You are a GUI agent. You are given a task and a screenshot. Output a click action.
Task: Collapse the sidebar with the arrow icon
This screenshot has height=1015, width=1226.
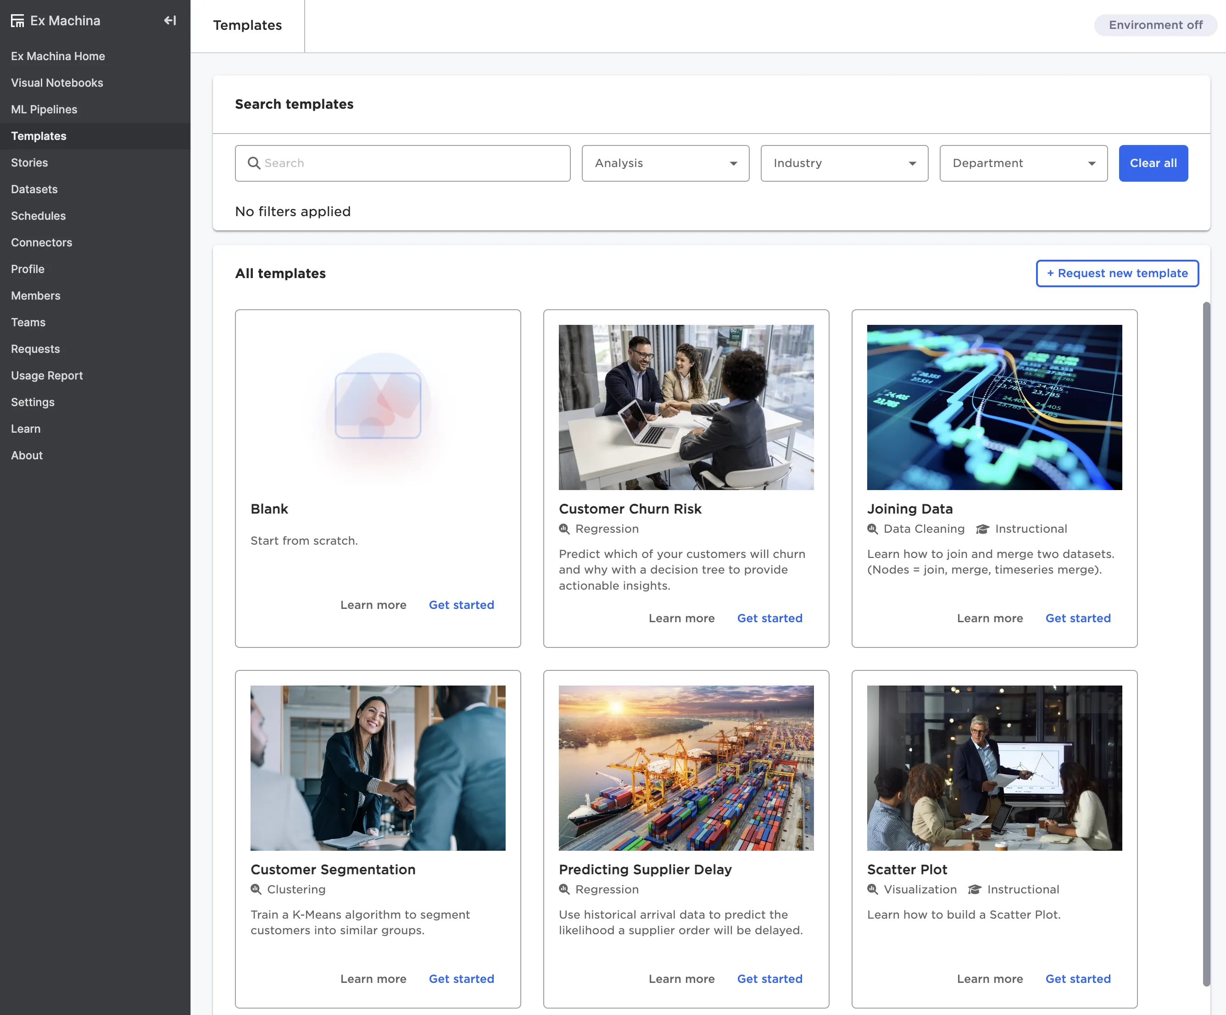(170, 21)
